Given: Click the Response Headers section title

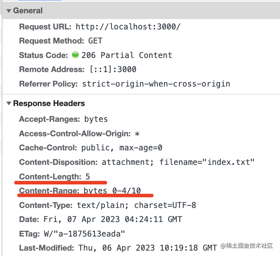Looking at the screenshot, I should click(49, 104).
